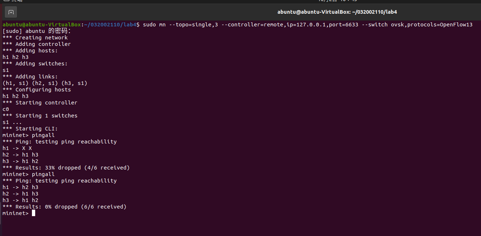Click the "Starting controller" line
The height and width of the screenshot is (236, 481).
(x=40, y=103)
